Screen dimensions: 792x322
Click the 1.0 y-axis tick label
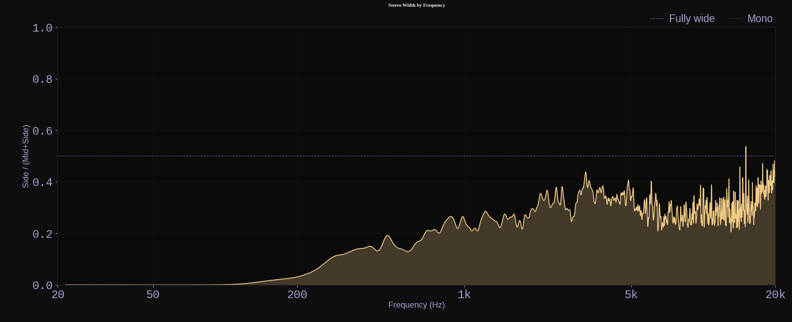point(42,28)
